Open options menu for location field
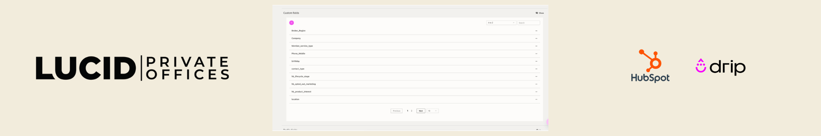Viewport: 821px width, 136px height. [536, 99]
